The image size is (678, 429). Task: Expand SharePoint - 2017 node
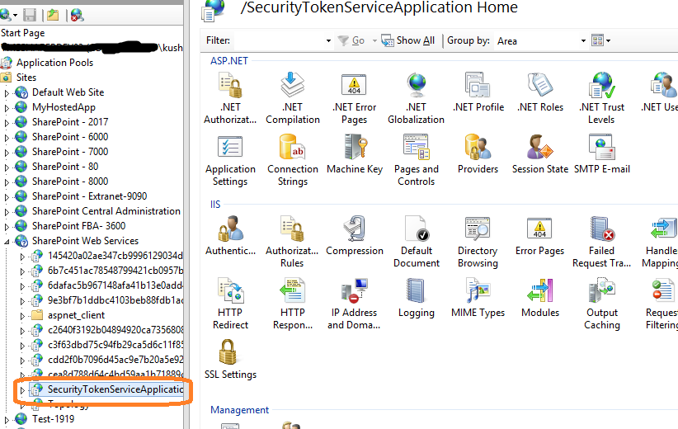coord(7,123)
